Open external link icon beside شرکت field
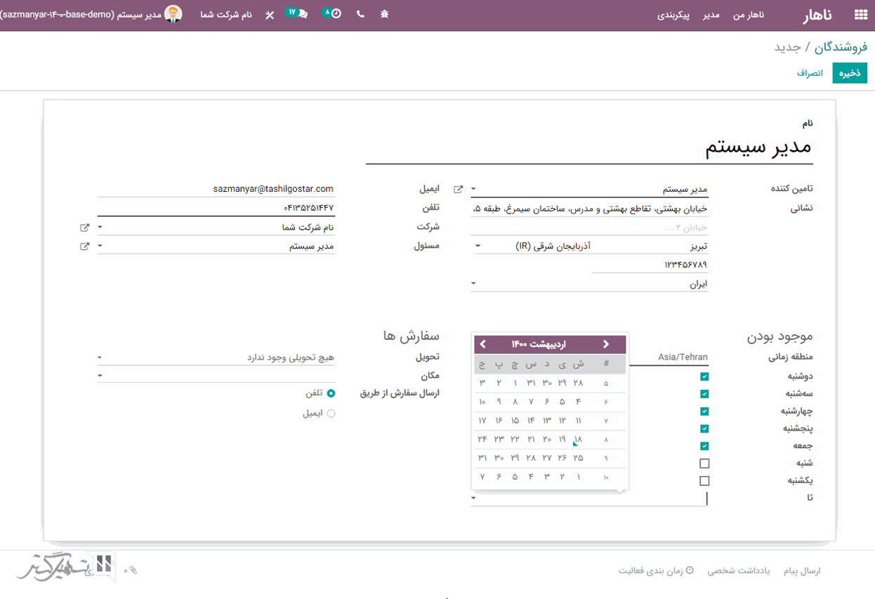Viewport: 875px width, 599px height. pos(85,227)
